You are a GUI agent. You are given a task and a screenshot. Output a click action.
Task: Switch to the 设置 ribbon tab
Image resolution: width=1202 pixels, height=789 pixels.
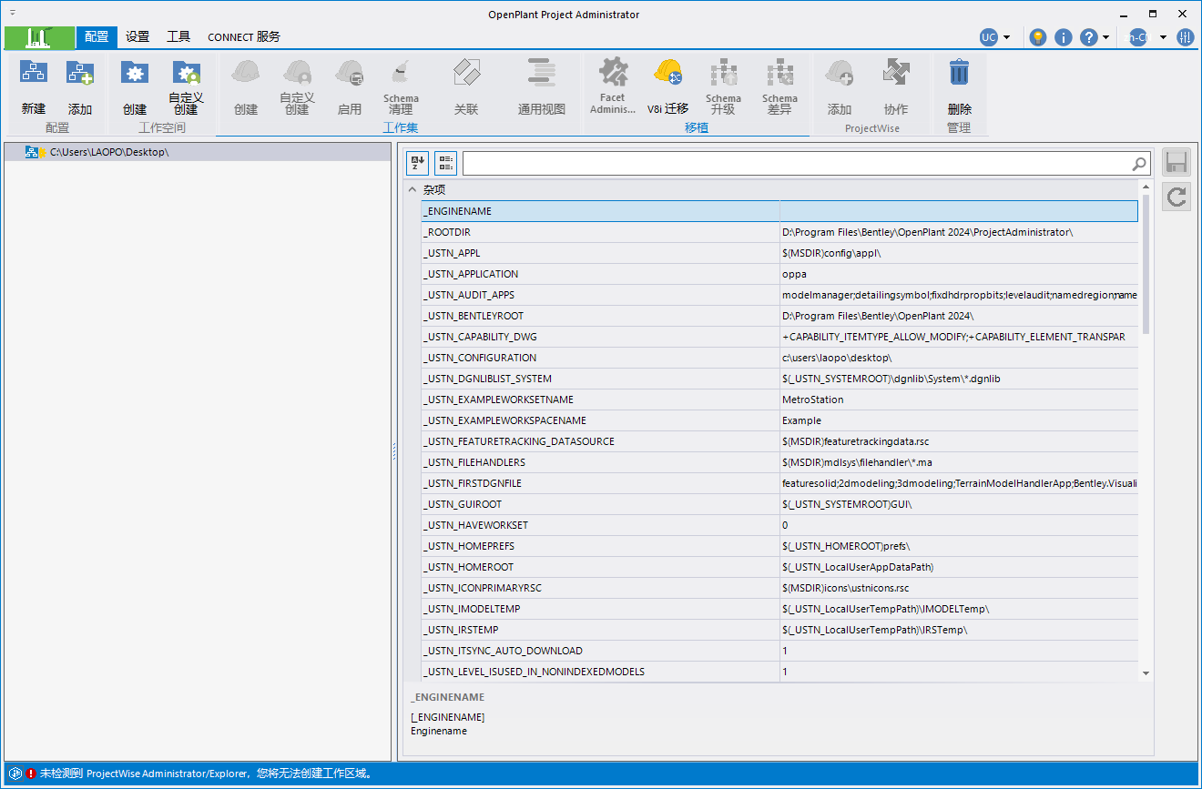(137, 37)
